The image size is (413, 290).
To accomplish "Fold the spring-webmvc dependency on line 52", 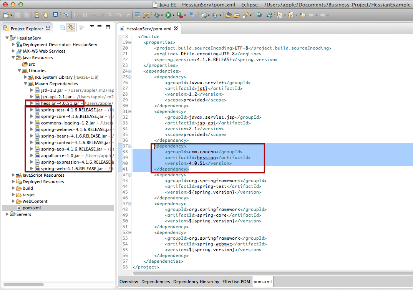I will pyautogui.click(x=130, y=233).
